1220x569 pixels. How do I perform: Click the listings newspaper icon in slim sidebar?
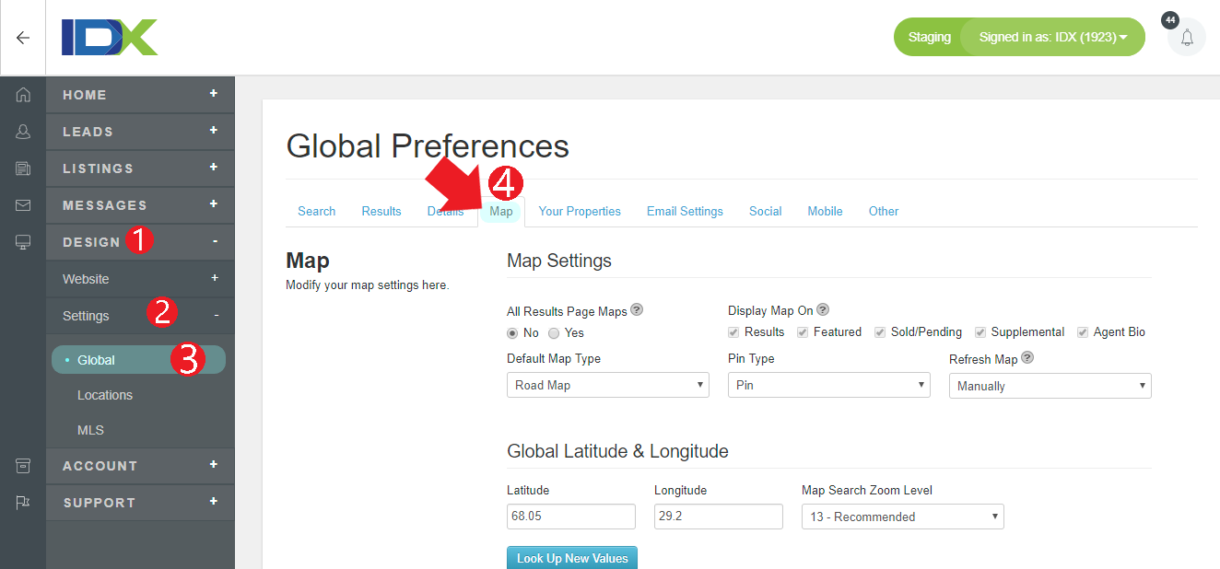23,168
